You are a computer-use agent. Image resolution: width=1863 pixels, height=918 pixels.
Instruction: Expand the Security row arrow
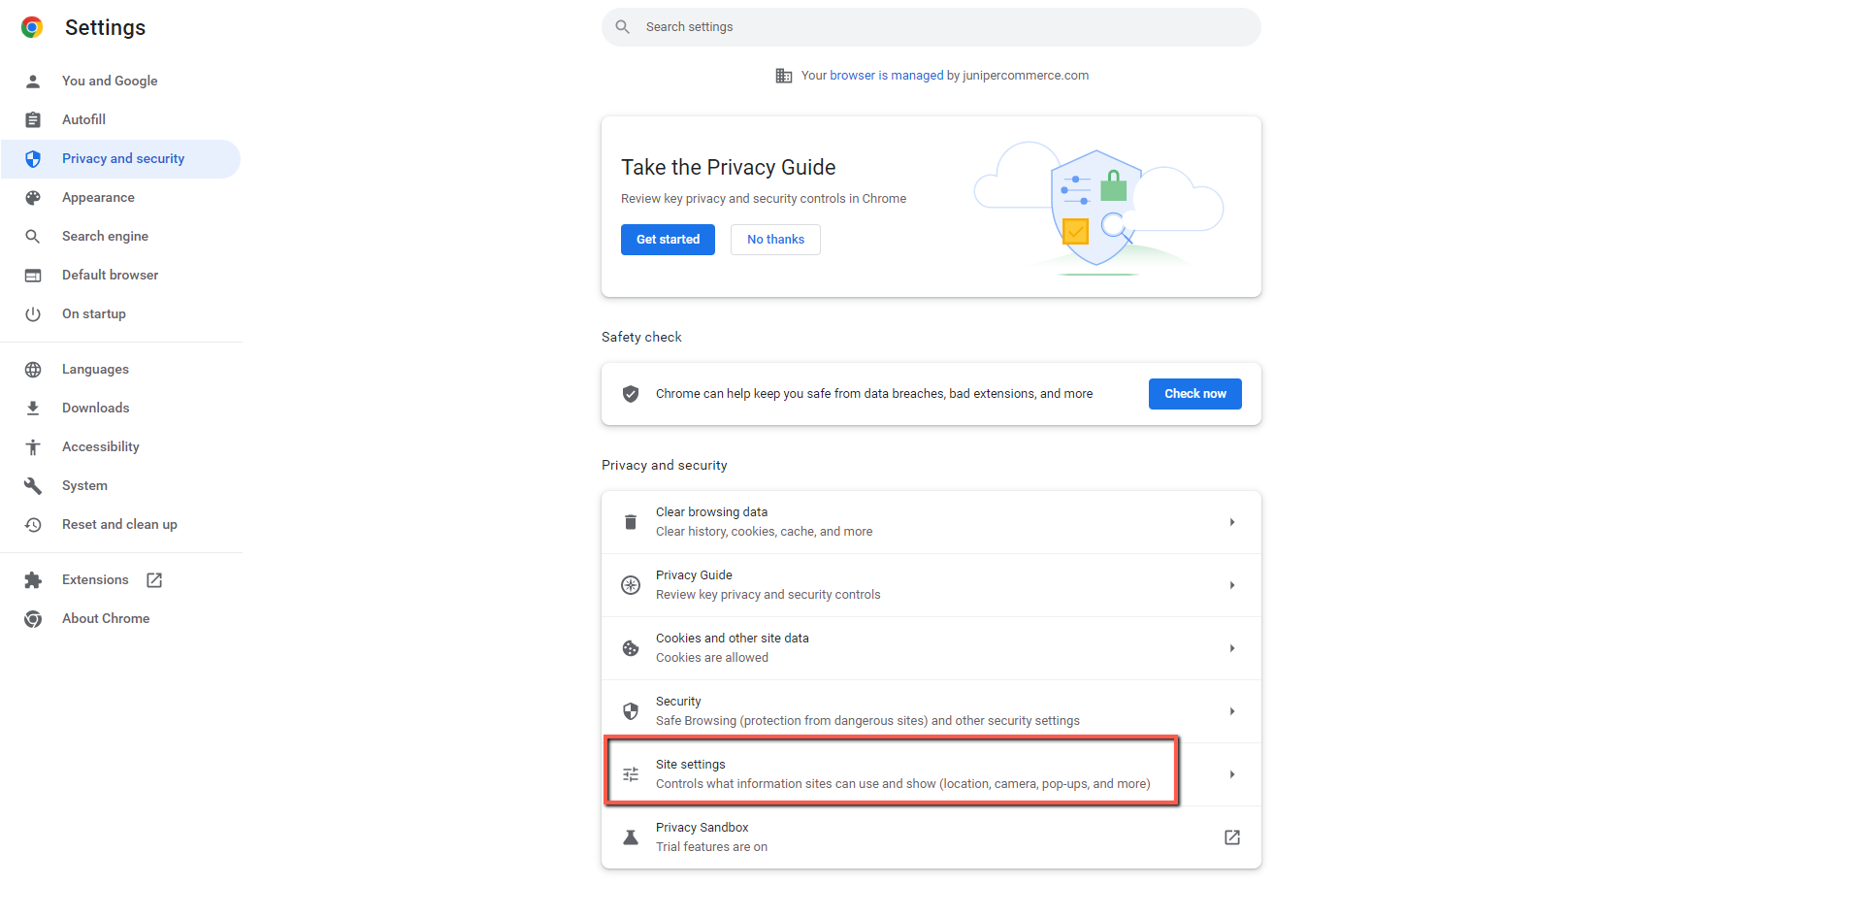pyautogui.click(x=1232, y=711)
